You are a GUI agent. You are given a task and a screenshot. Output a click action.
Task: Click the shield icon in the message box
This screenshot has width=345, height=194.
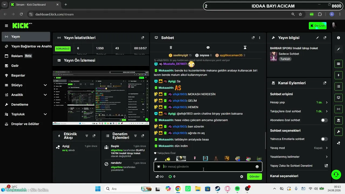point(158,167)
